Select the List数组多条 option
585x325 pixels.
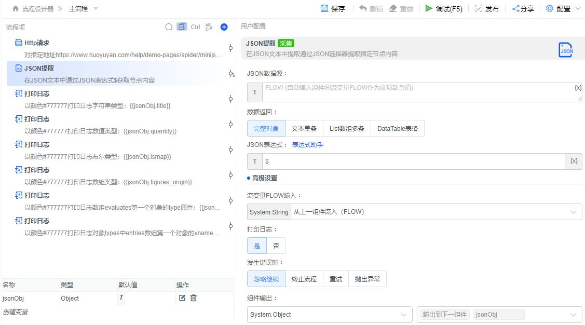coord(347,128)
